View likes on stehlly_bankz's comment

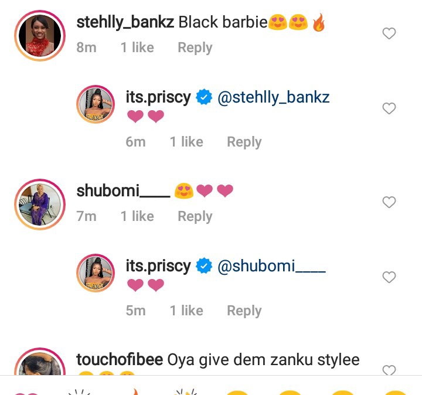137,47
